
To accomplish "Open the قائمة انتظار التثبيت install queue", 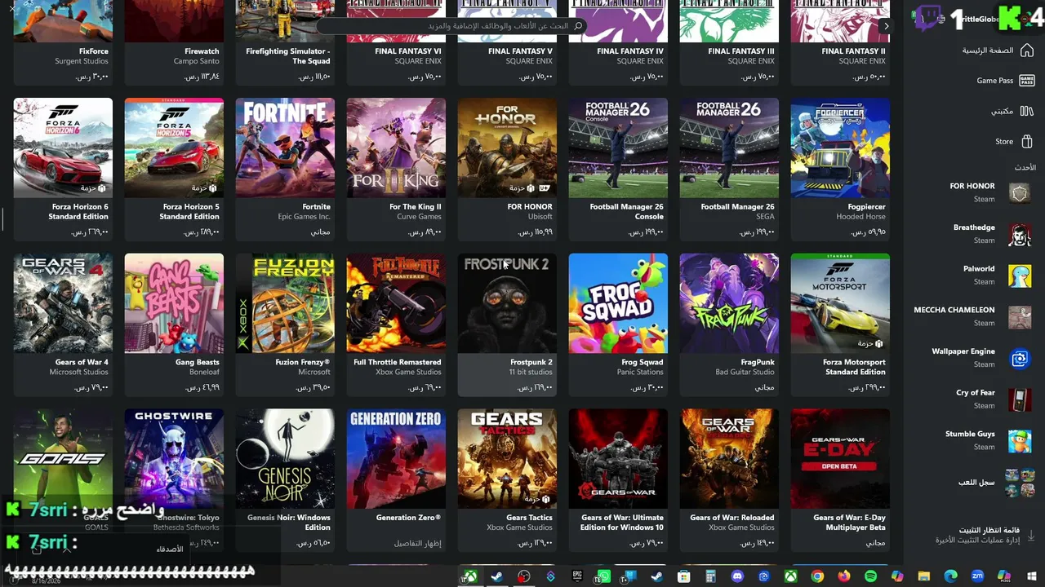I will 985,535.
